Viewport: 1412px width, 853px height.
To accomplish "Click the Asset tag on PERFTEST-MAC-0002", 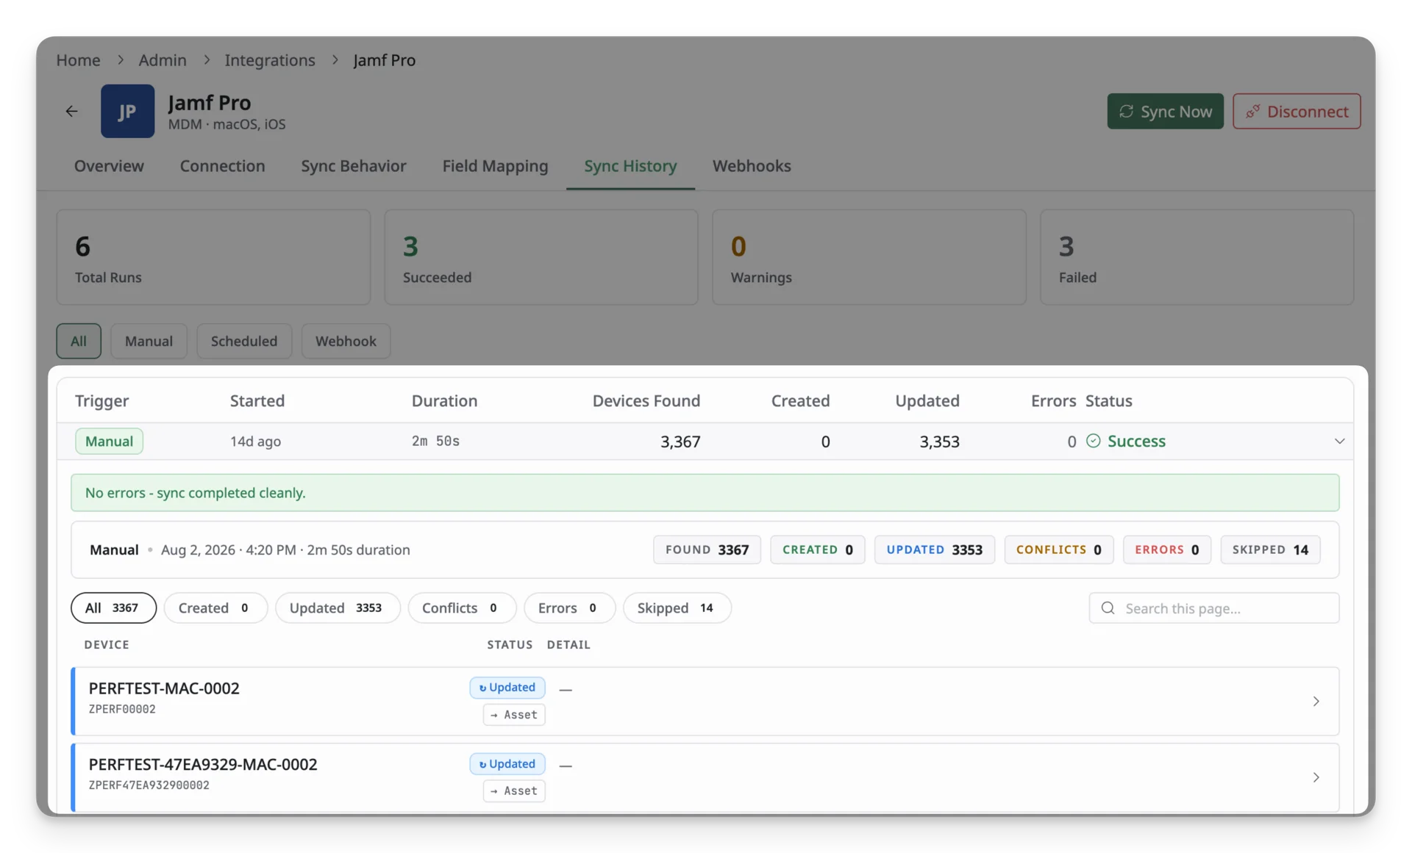I will tap(514, 715).
